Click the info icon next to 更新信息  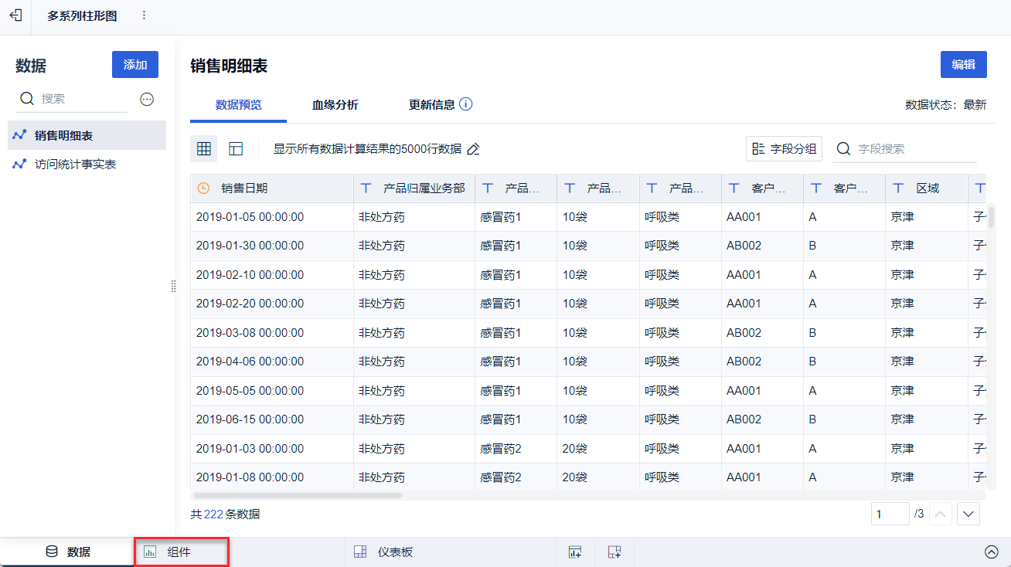pyautogui.click(x=465, y=104)
